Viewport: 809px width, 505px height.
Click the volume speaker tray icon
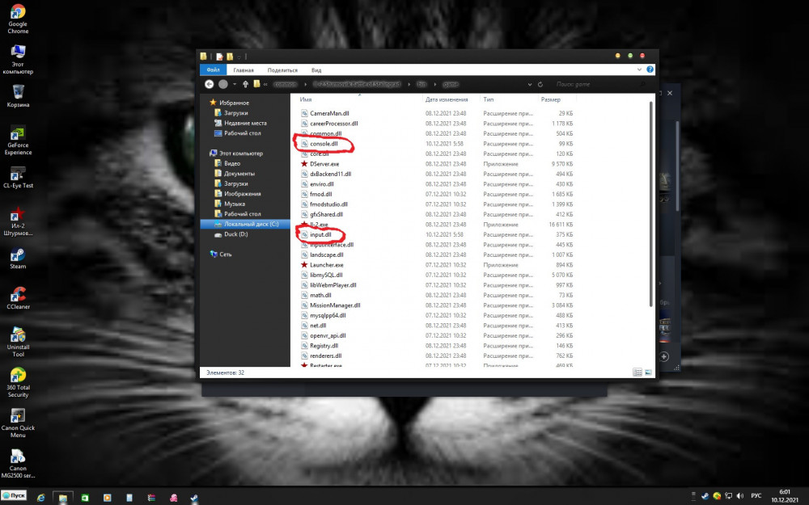click(740, 496)
